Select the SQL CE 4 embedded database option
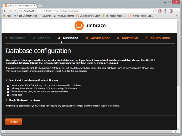The height and width of the screenshot is (136, 182). 8,85
